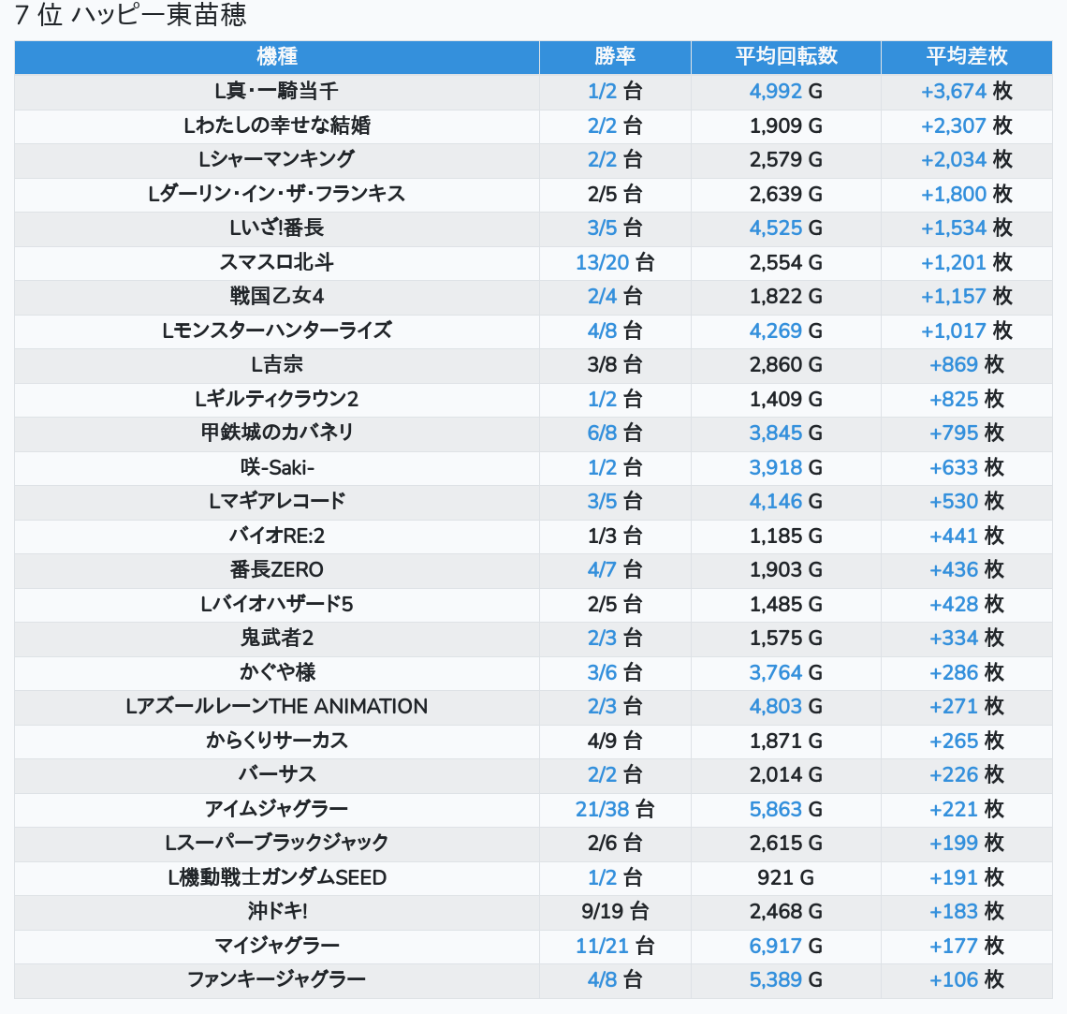Select 9/19 台 win rate for 沖ドキ!
The height and width of the screenshot is (1014, 1067).
(615, 912)
